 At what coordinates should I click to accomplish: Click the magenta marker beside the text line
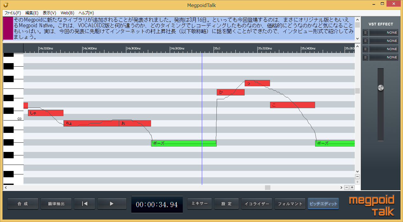[8, 29]
